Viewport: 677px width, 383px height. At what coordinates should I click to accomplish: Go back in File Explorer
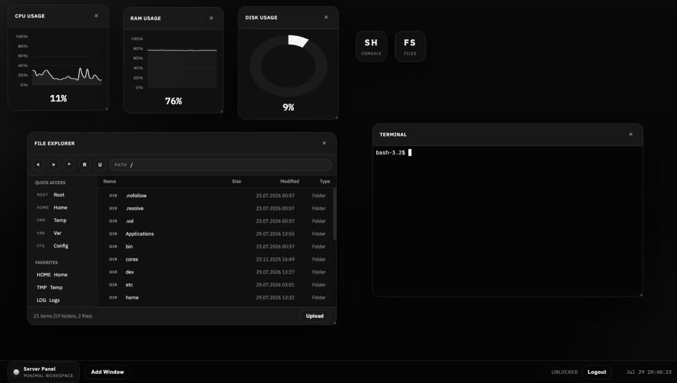[x=38, y=165]
